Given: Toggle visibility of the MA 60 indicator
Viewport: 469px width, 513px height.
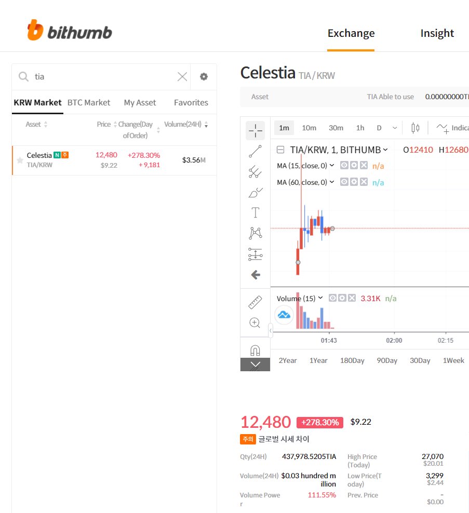Looking at the screenshot, I should pyautogui.click(x=344, y=182).
